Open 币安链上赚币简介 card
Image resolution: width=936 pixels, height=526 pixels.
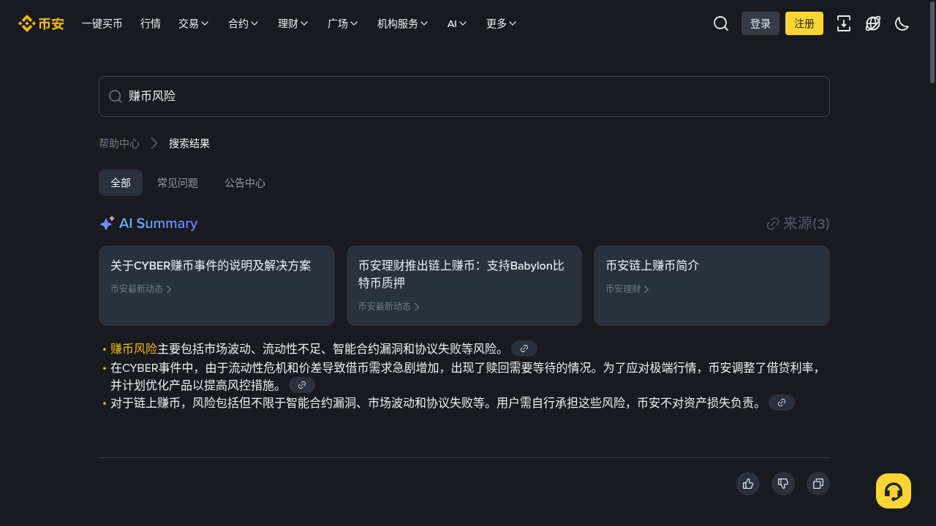712,286
